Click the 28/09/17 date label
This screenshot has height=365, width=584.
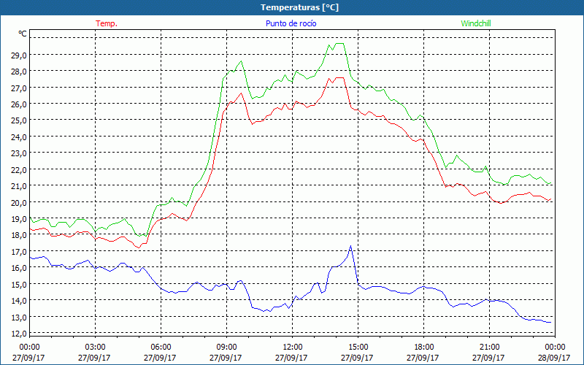point(555,358)
